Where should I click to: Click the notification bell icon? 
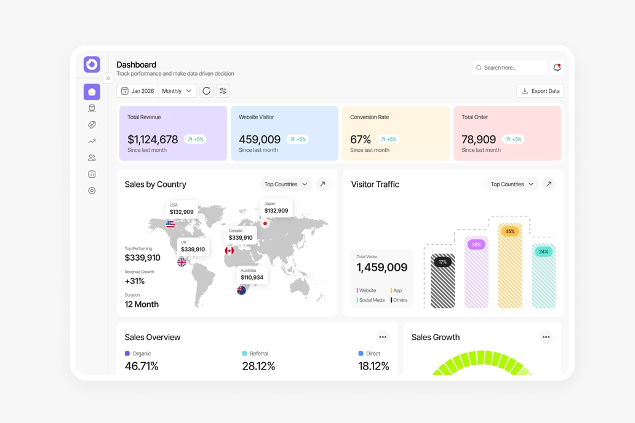point(557,68)
